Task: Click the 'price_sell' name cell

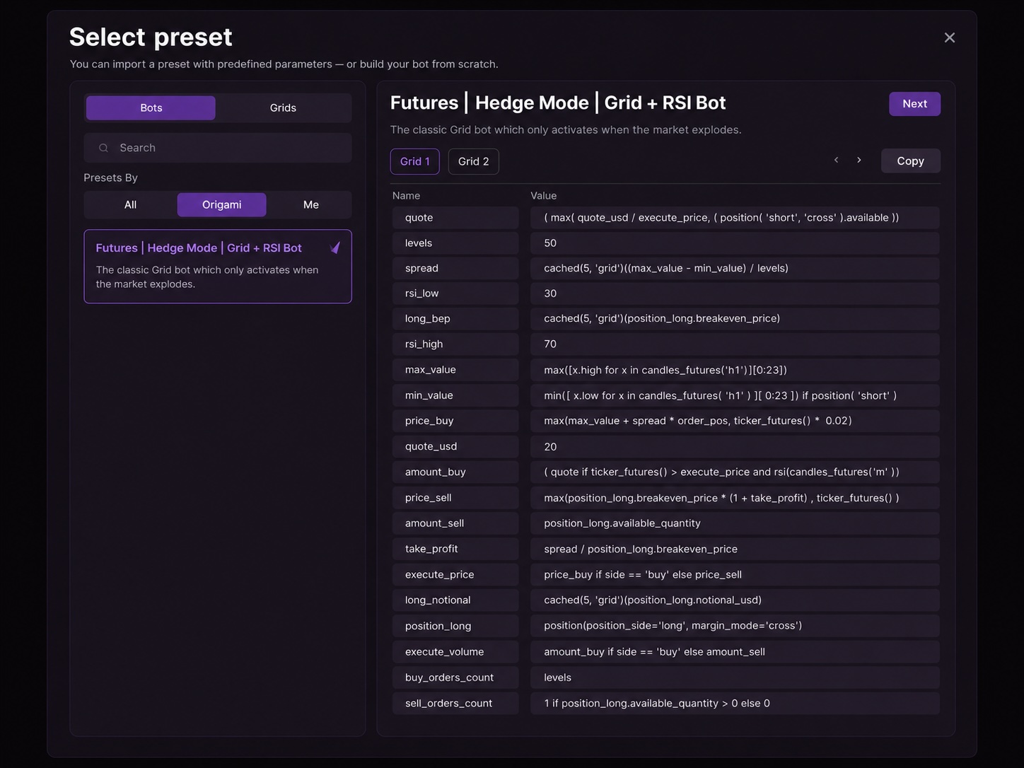Action: [455, 498]
